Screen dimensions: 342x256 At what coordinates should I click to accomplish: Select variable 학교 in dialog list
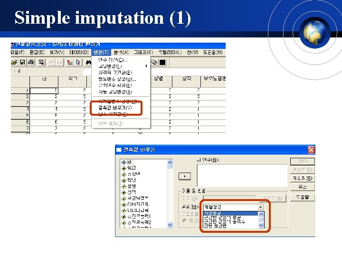coord(132,168)
